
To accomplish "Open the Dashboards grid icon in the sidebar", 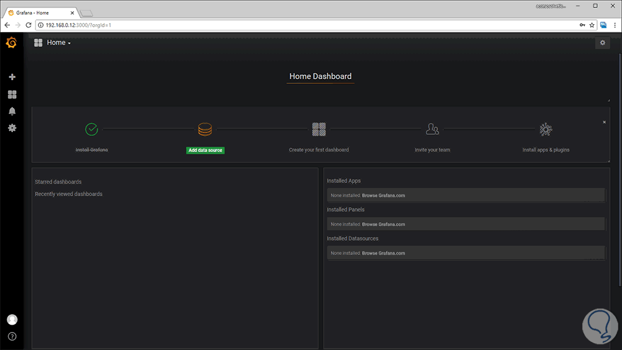I will pyautogui.click(x=12, y=94).
